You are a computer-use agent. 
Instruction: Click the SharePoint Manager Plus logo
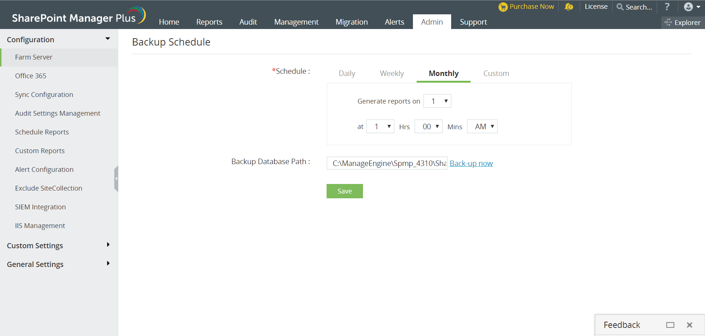click(x=79, y=16)
